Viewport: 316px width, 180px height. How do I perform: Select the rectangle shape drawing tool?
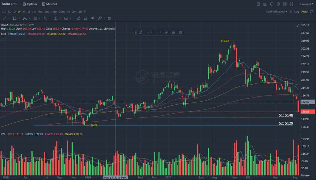pyautogui.click(x=15, y=18)
